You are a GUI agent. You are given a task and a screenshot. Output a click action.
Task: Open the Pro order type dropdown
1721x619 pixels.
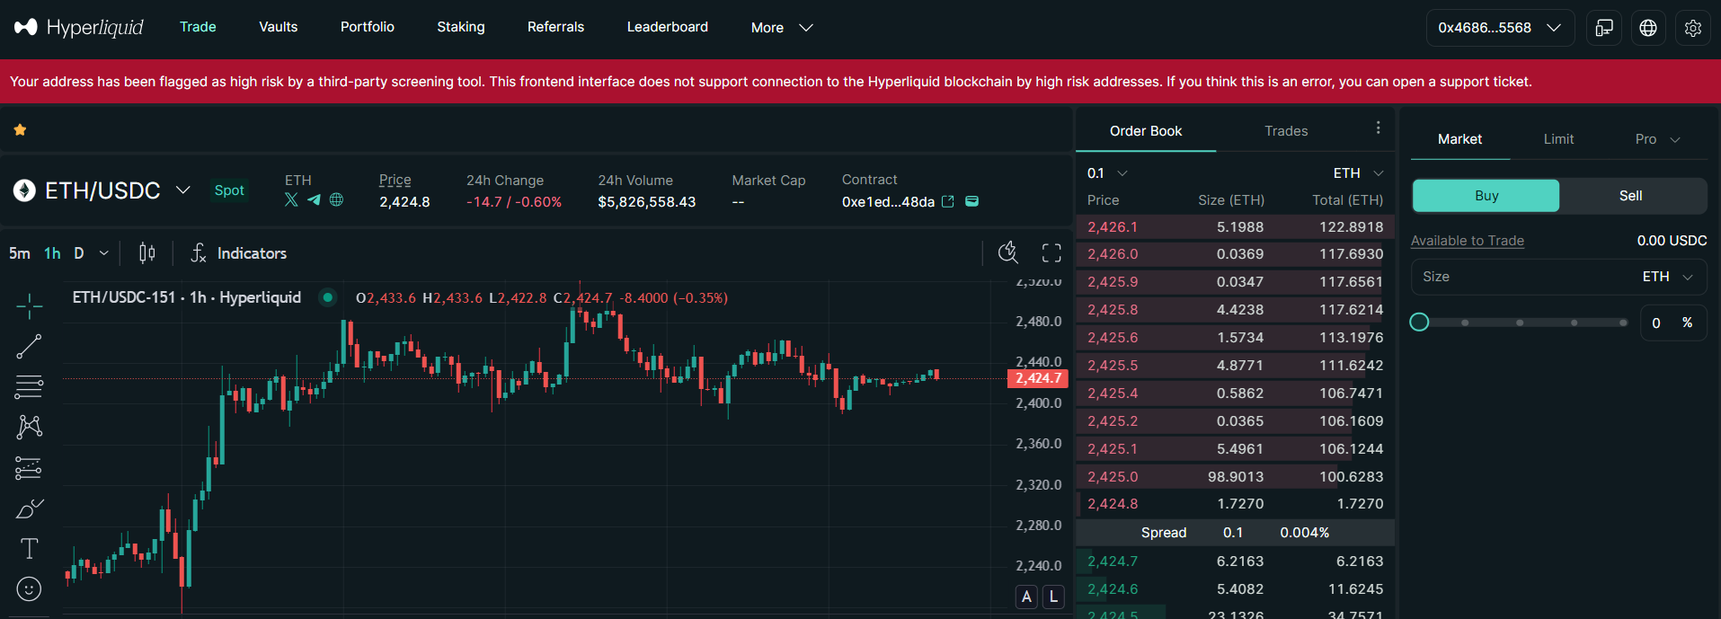tap(1657, 139)
